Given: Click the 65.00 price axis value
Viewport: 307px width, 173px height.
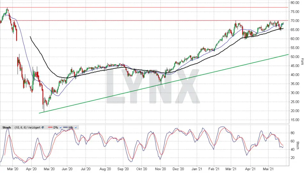Looking at the screenshot, I should point(295,29).
